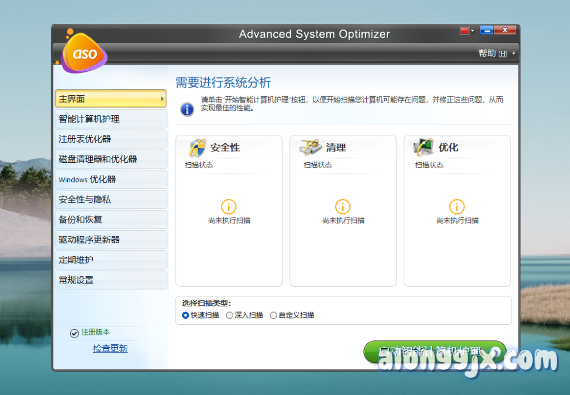The image size is (570, 395).
Task: Click the blue information icon
Action: pyautogui.click(x=188, y=109)
